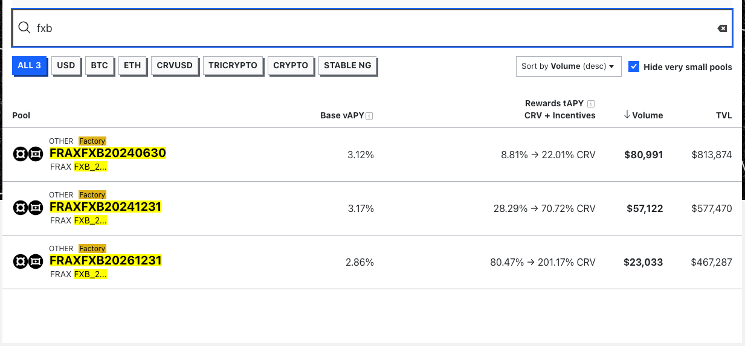Screen dimensions: 745x346
Task: Show only CRVUSD pools
Action: 174,65
